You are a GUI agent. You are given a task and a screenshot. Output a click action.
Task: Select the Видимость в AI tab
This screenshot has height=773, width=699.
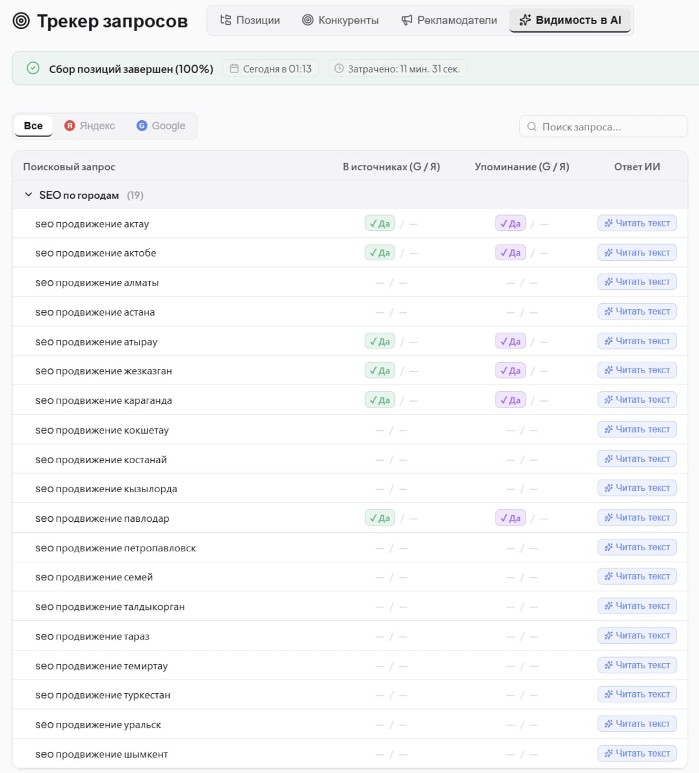(570, 20)
